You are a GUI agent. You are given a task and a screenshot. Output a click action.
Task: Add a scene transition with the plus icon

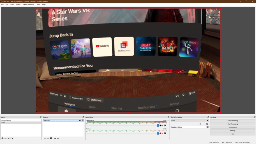(200, 124)
